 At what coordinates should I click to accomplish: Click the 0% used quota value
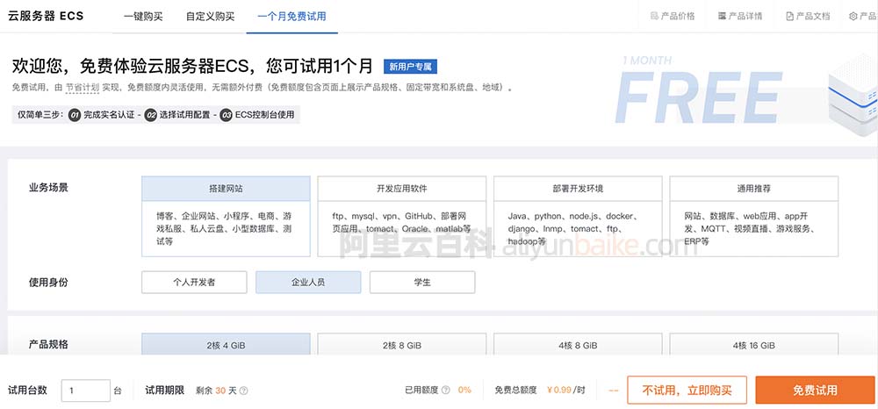click(464, 390)
